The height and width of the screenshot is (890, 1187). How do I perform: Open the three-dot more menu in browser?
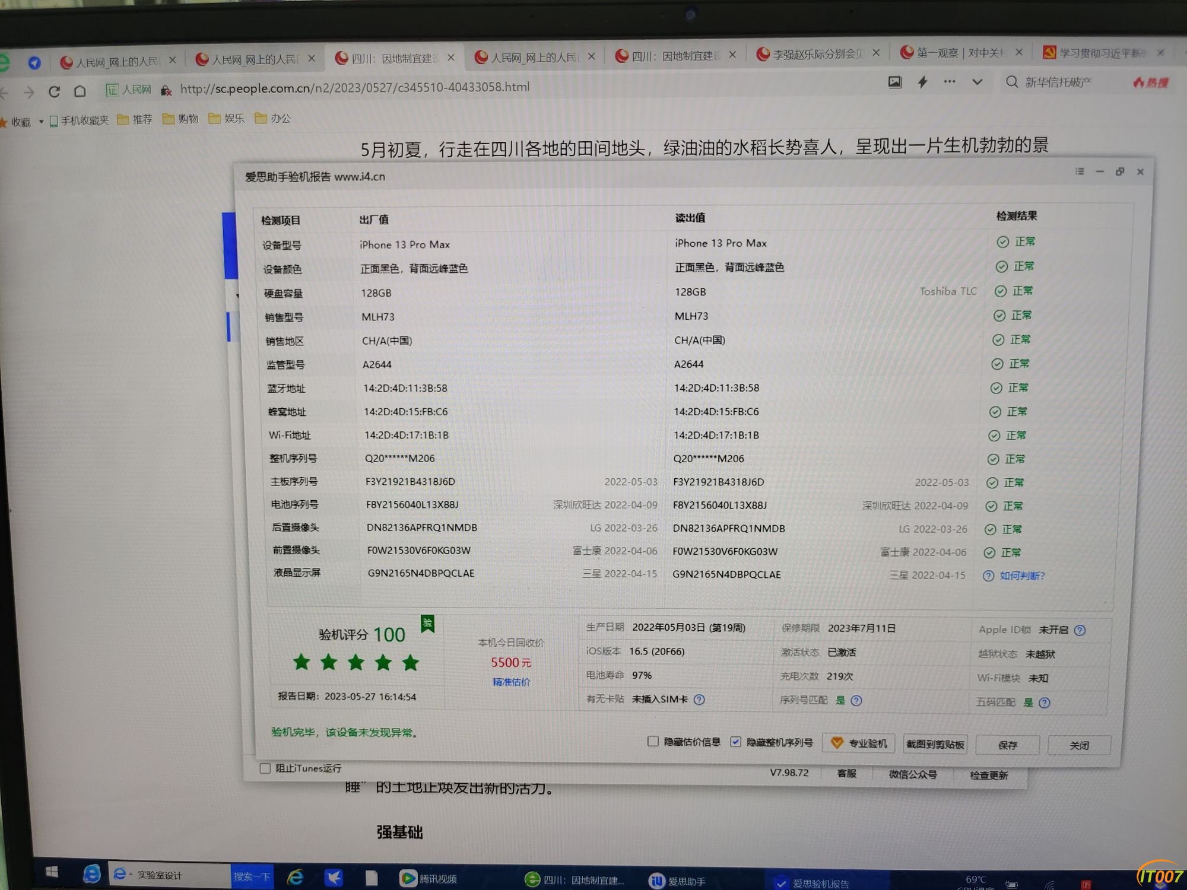tap(950, 82)
